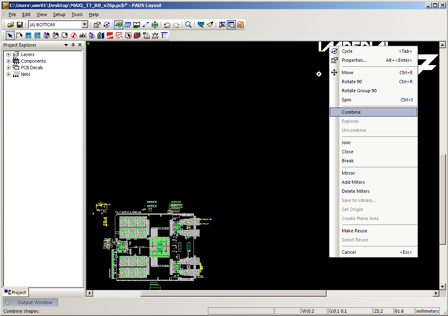Viewport: 448px width, 316px height.
Task: Activate the Select mode arrow tool
Action: 10,35
